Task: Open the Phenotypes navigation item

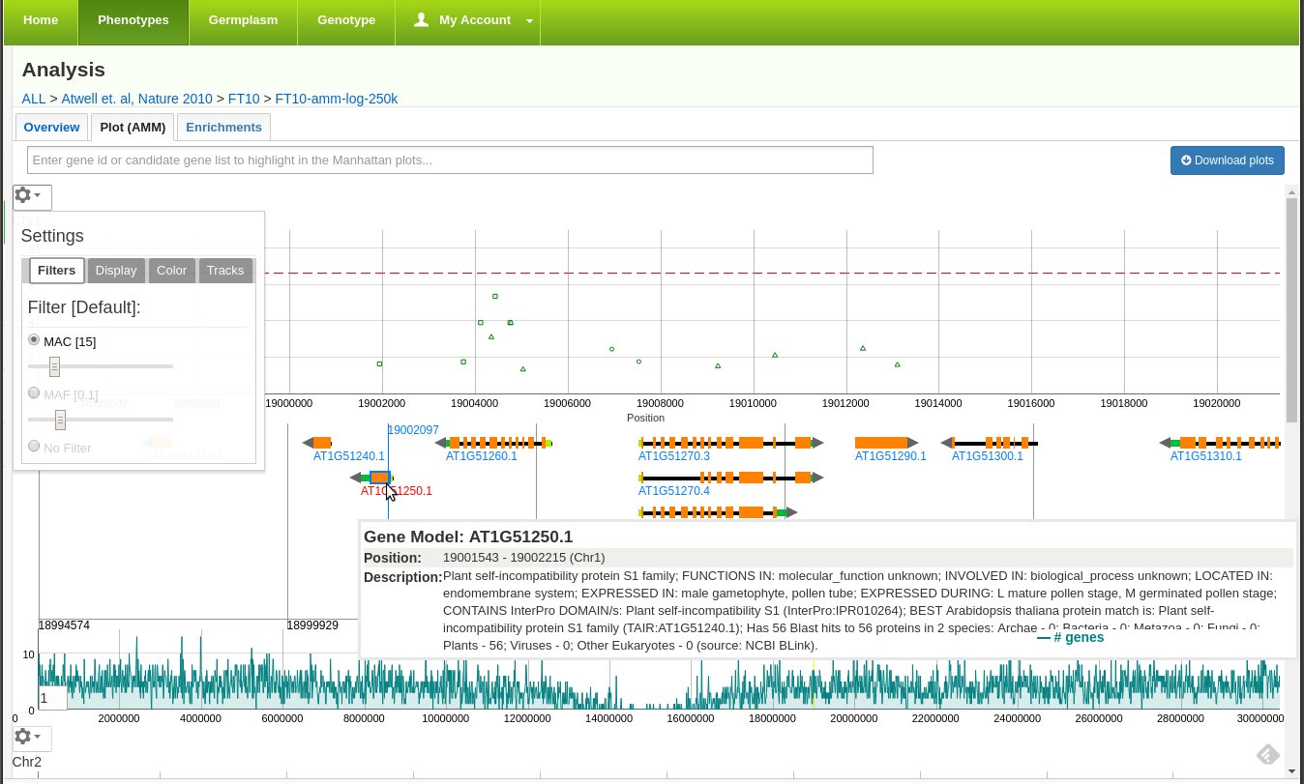Action: pos(133,20)
